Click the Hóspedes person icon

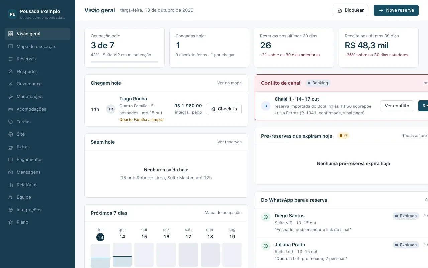[11, 71]
